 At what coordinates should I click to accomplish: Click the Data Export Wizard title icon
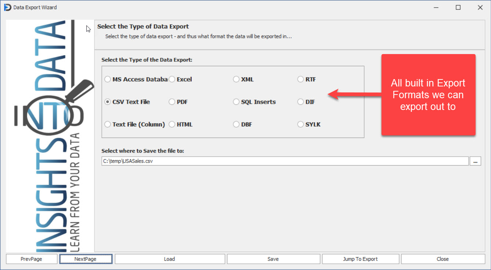pos(8,7)
